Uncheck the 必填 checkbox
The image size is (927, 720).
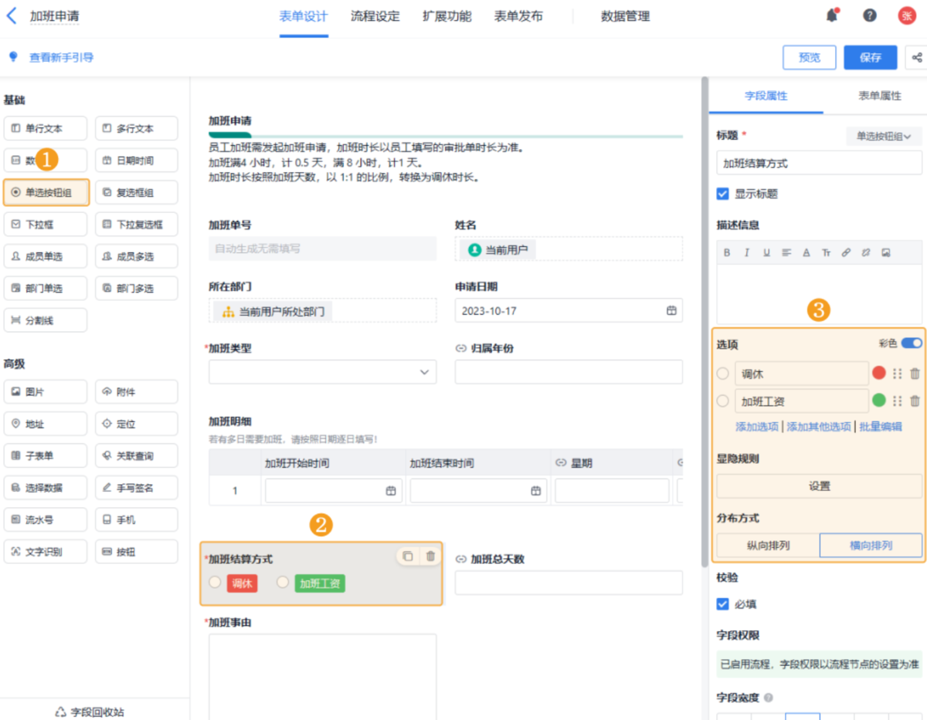pyautogui.click(x=723, y=604)
